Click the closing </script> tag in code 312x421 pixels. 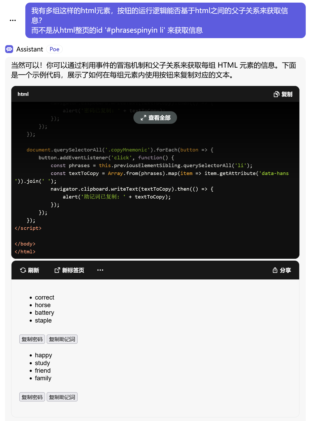coord(28,228)
